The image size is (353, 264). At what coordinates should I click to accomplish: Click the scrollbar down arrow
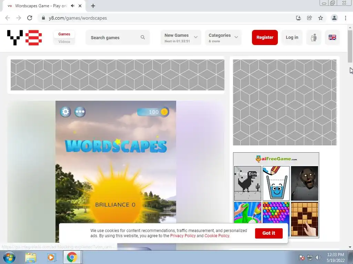pyautogui.click(x=350, y=247)
